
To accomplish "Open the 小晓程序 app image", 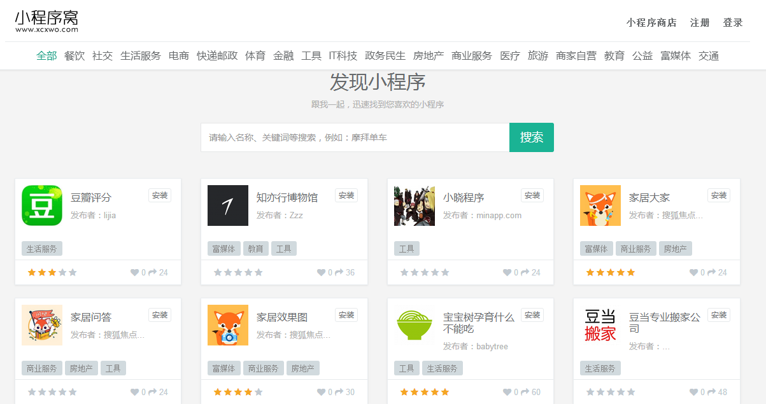I will 415,205.
